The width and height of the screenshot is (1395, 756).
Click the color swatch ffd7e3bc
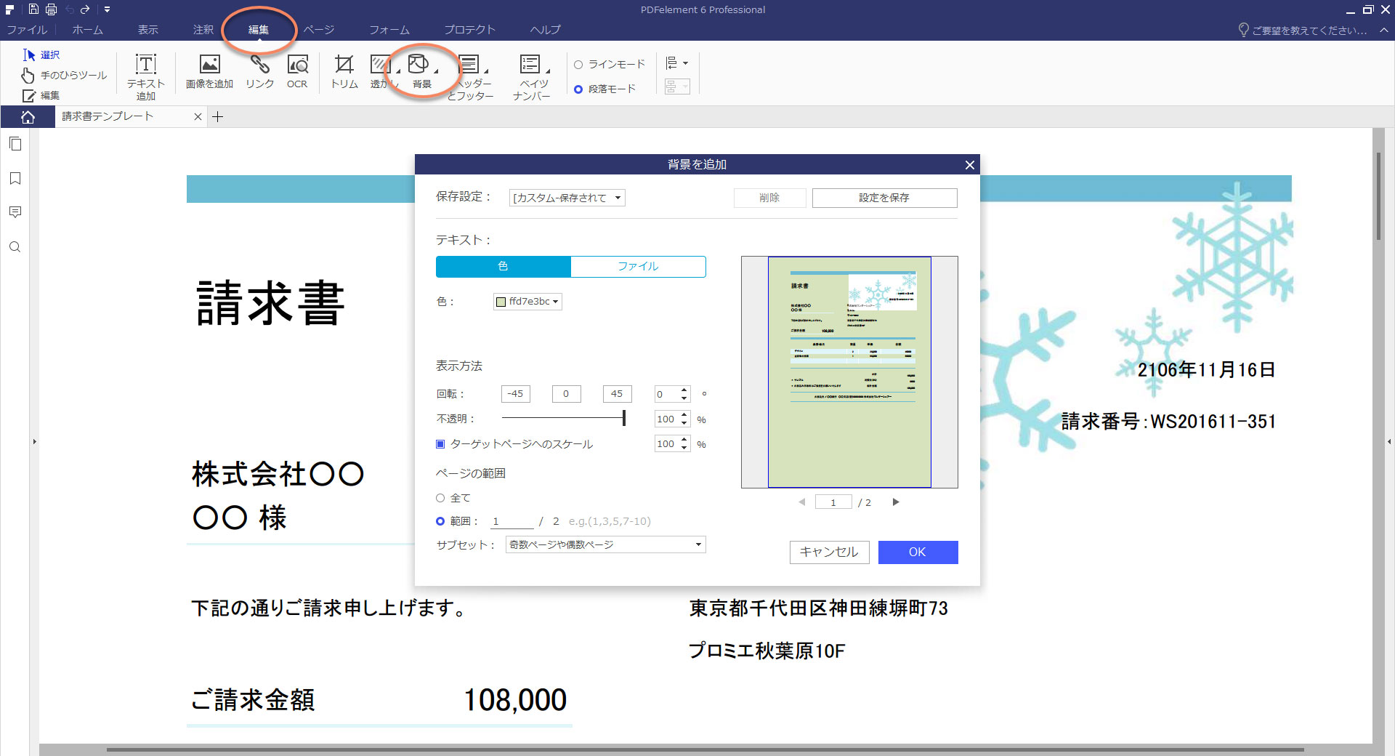pyautogui.click(x=501, y=302)
